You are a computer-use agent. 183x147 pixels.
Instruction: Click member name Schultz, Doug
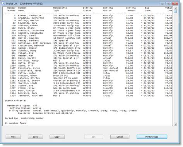[27, 51]
